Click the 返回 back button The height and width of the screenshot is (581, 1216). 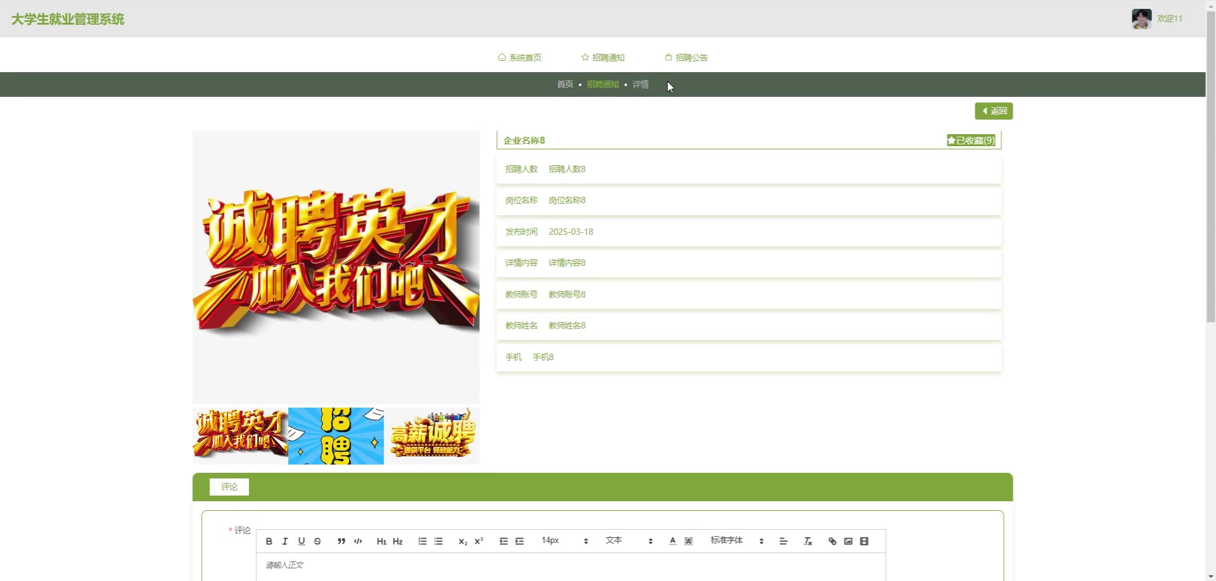pos(994,111)
